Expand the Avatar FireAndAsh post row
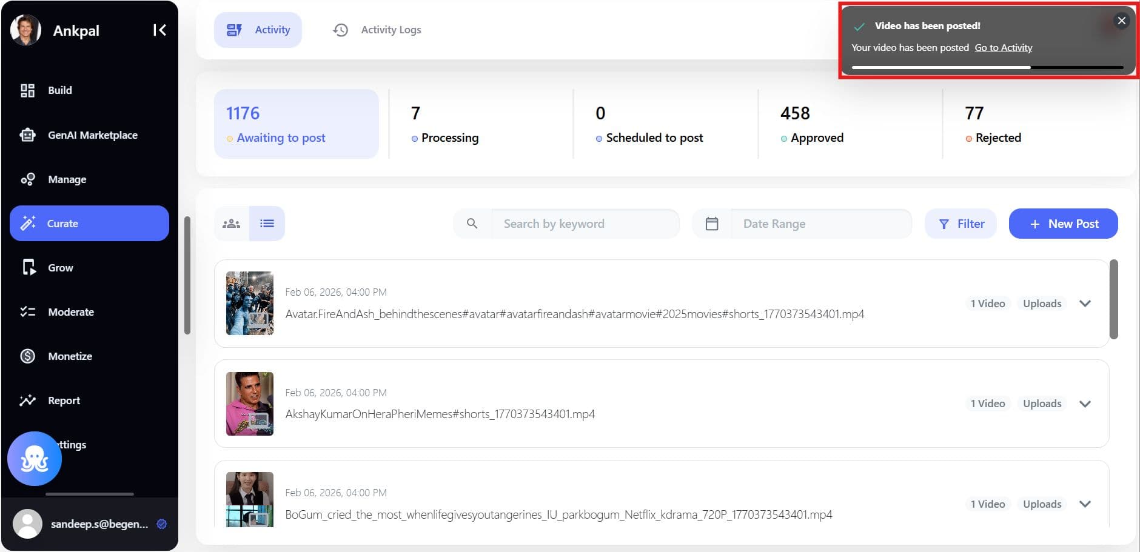The width and height of the screenshot is (1140, 552). (x=1085, y=304)
